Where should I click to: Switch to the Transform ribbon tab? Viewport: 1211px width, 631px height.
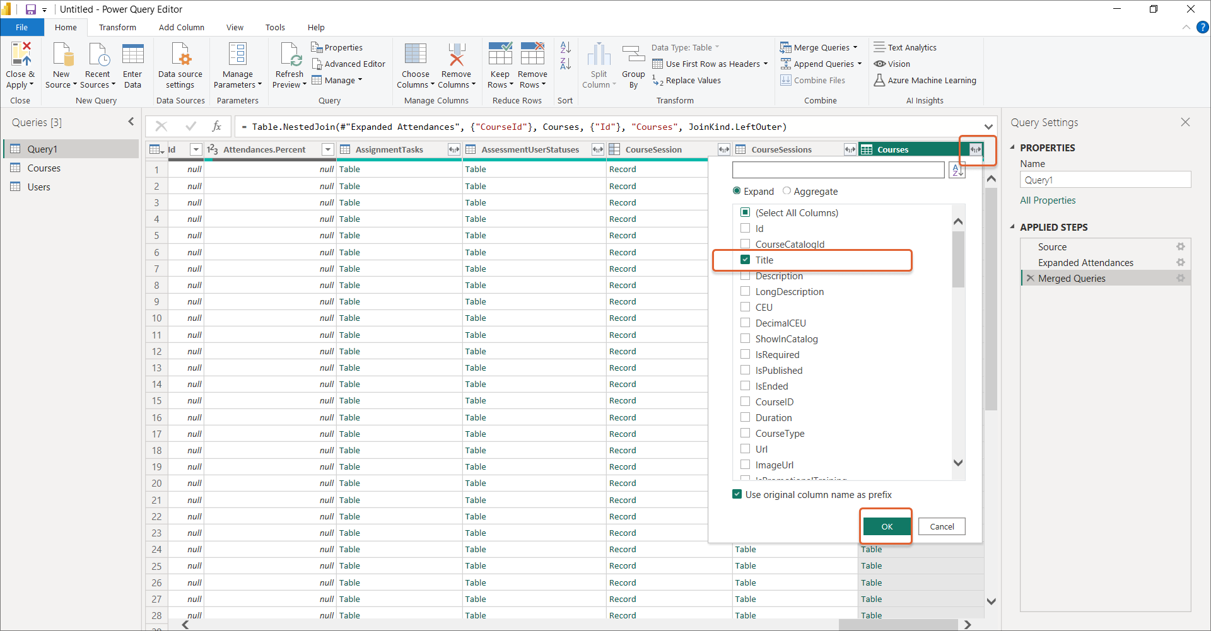117,27
